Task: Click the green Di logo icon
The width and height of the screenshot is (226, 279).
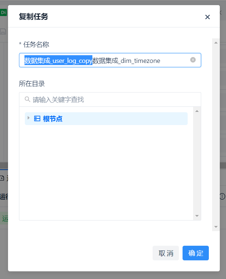Action: click(3, 12)
